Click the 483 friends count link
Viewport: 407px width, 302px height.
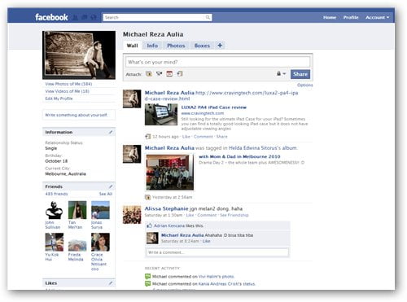click(x=56, y=194)
